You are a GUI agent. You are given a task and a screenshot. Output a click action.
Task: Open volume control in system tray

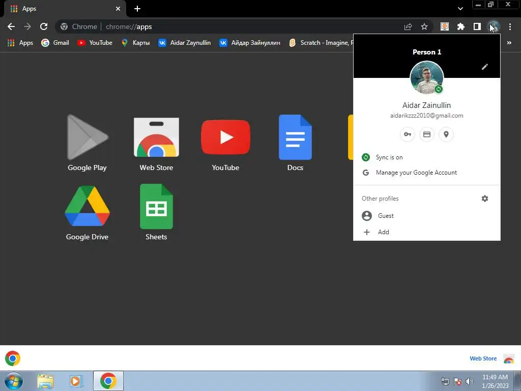tap(470, 381)
